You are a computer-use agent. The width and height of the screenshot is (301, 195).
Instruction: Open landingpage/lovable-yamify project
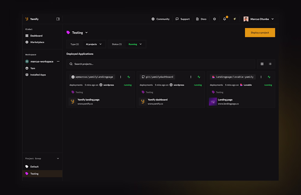233,77
